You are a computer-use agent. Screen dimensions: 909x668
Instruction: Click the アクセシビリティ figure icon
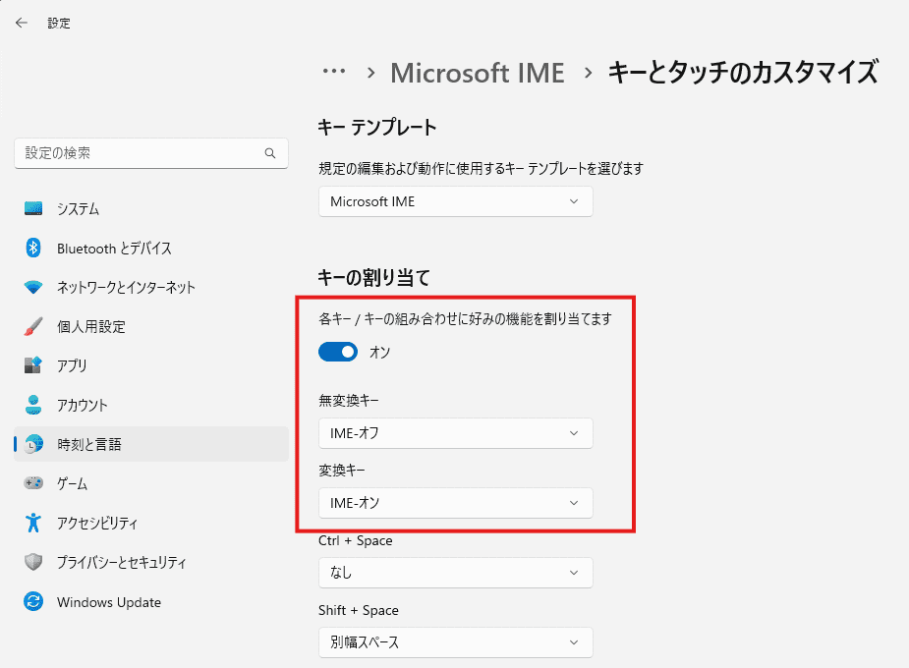[33, 523]
